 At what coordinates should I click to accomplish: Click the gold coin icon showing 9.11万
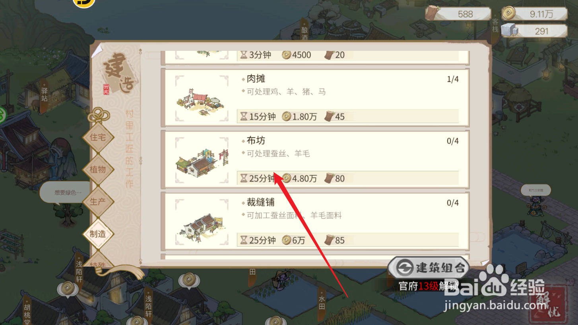508,14
